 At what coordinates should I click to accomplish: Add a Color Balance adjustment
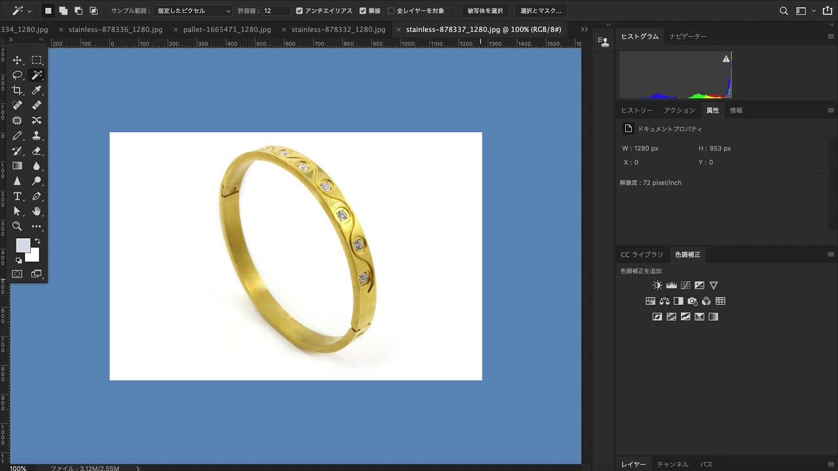coord(665,301)
